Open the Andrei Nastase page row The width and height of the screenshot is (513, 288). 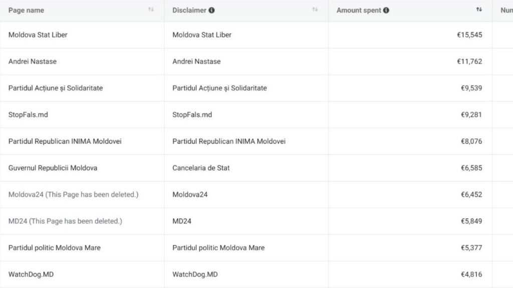click(33, 62)
